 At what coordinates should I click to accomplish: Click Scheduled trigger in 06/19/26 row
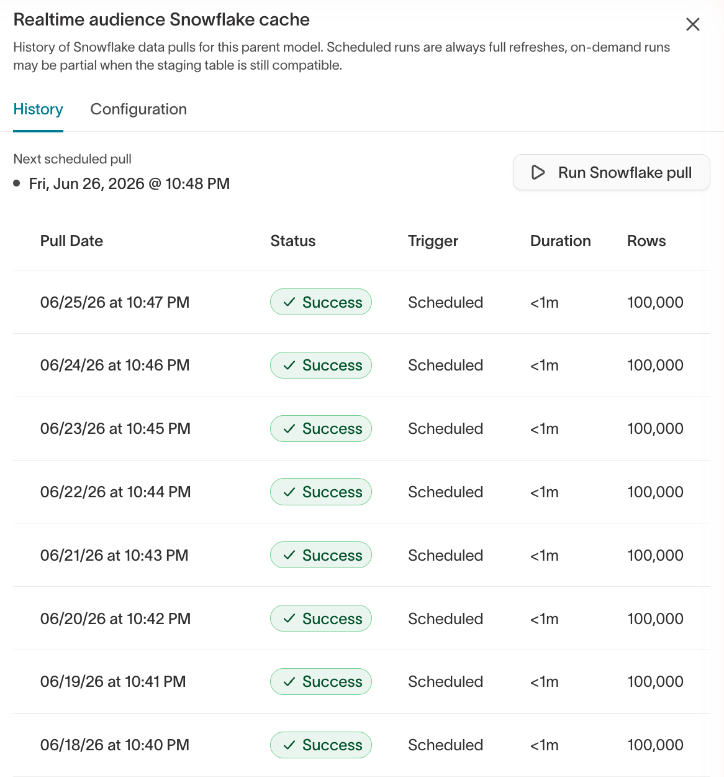[445, 682]
